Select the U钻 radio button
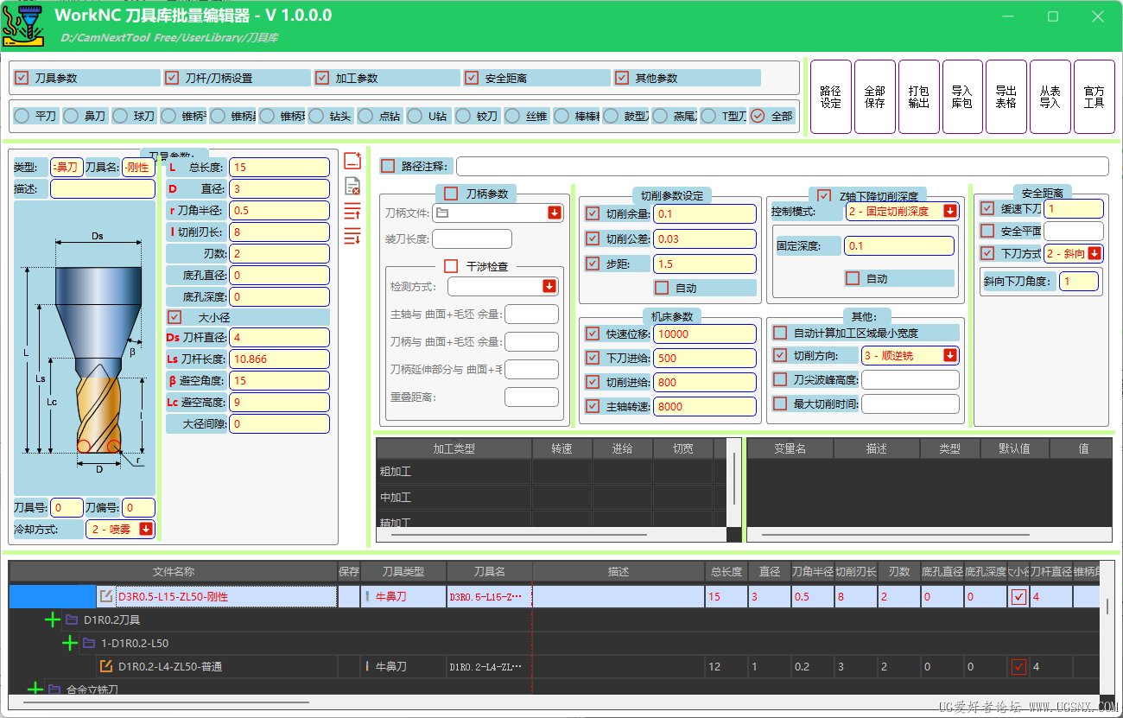This screenshot has height=718, width=1123. point(415,116)
